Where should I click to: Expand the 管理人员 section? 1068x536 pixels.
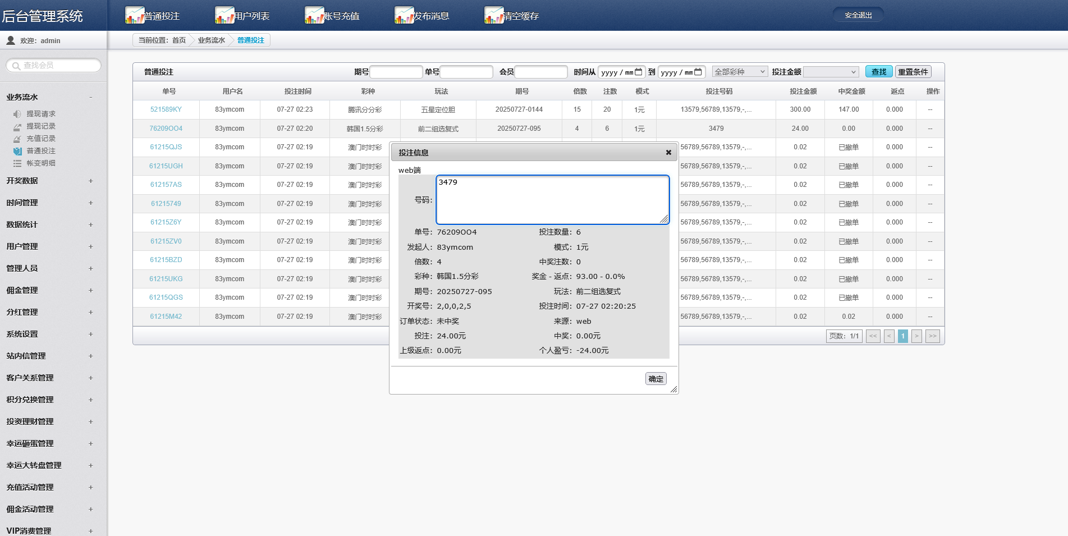(90, 268)
